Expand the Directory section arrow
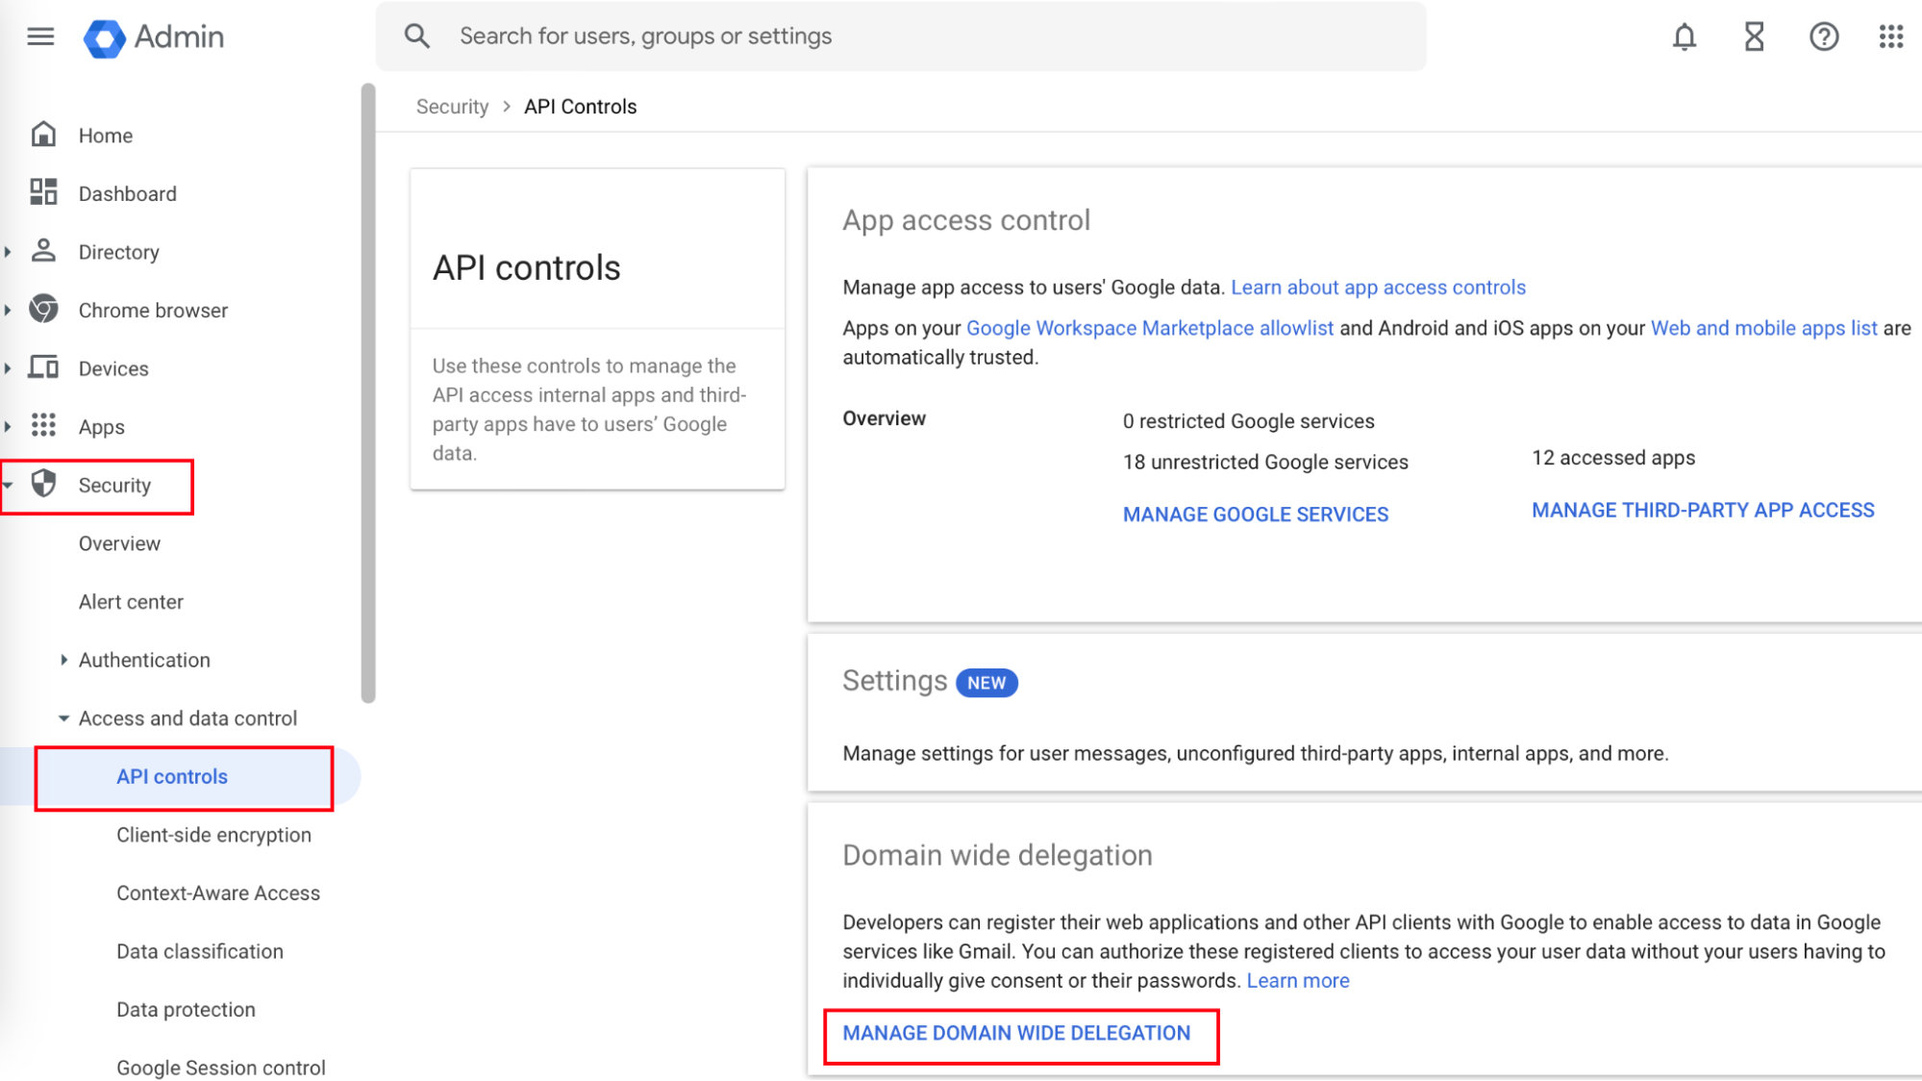Screen dimensions: 1922x1081 pos(8,252)
